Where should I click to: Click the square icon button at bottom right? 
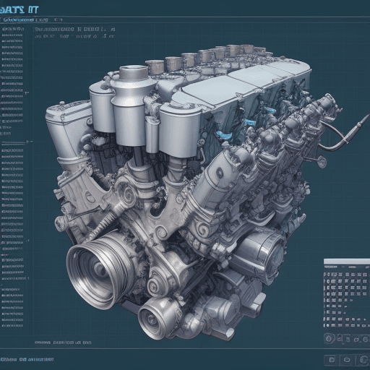click(x=332, y=360)
